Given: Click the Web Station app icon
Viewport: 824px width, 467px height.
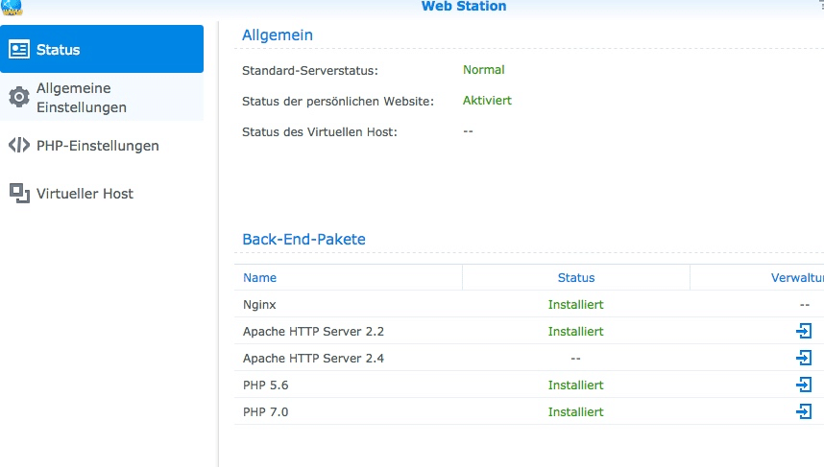Looking at the screenshot, I should (x=13, y=8).
